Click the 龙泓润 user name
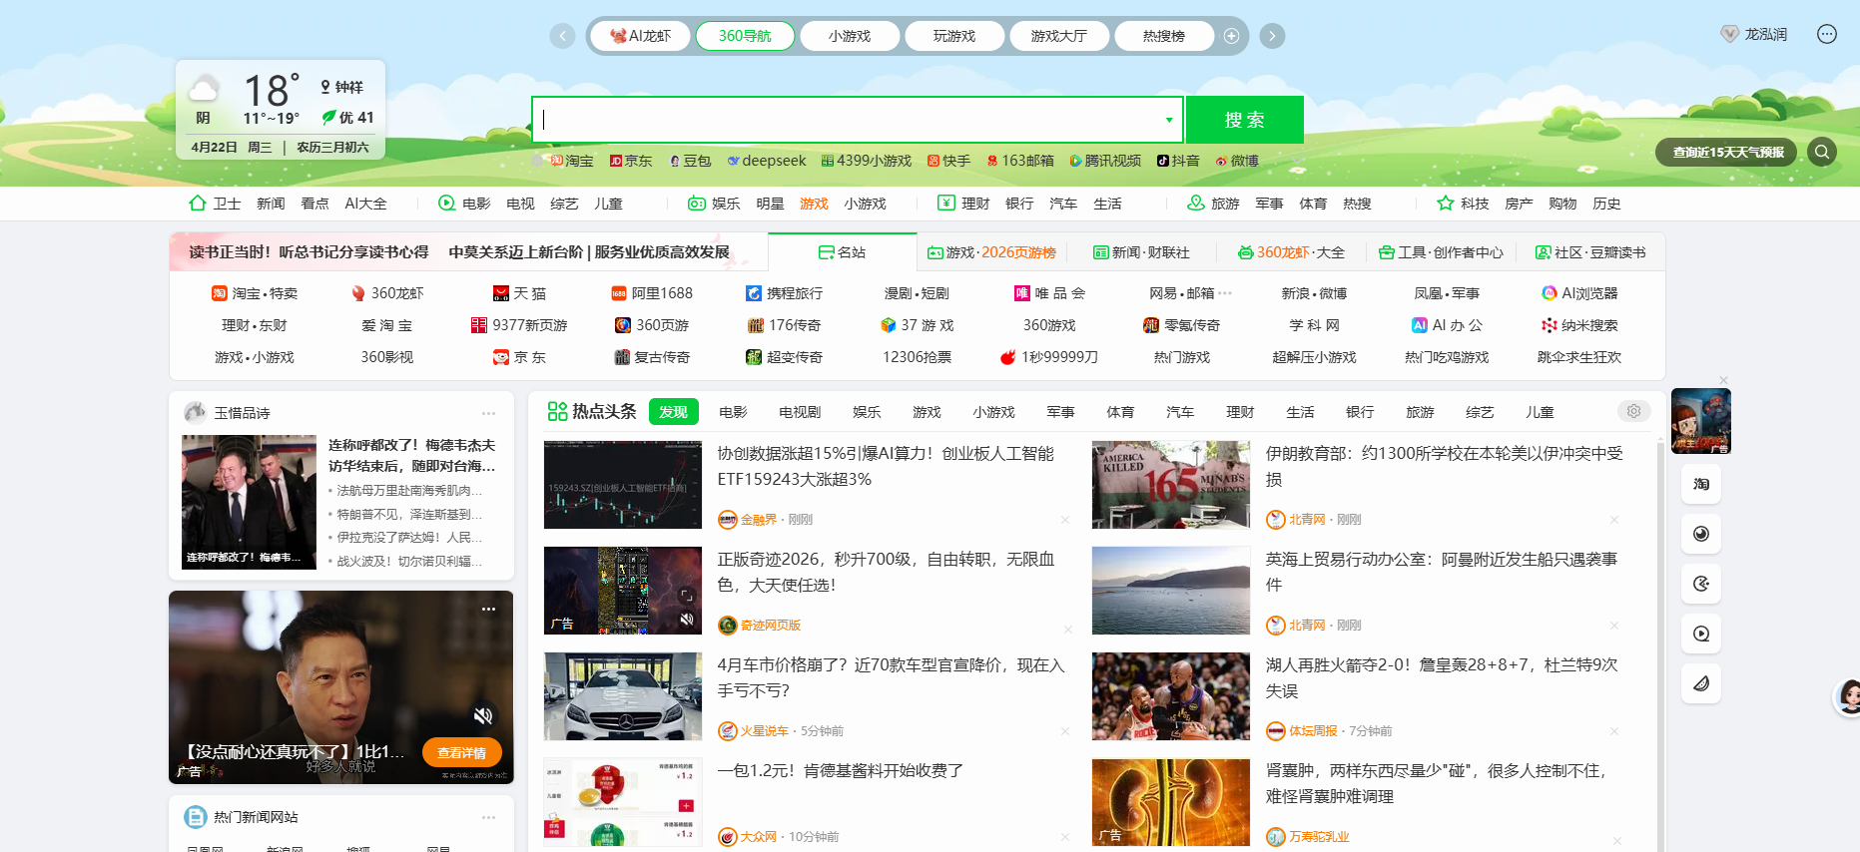Viewport: 1860px width, 852px height. point(1765,34)
